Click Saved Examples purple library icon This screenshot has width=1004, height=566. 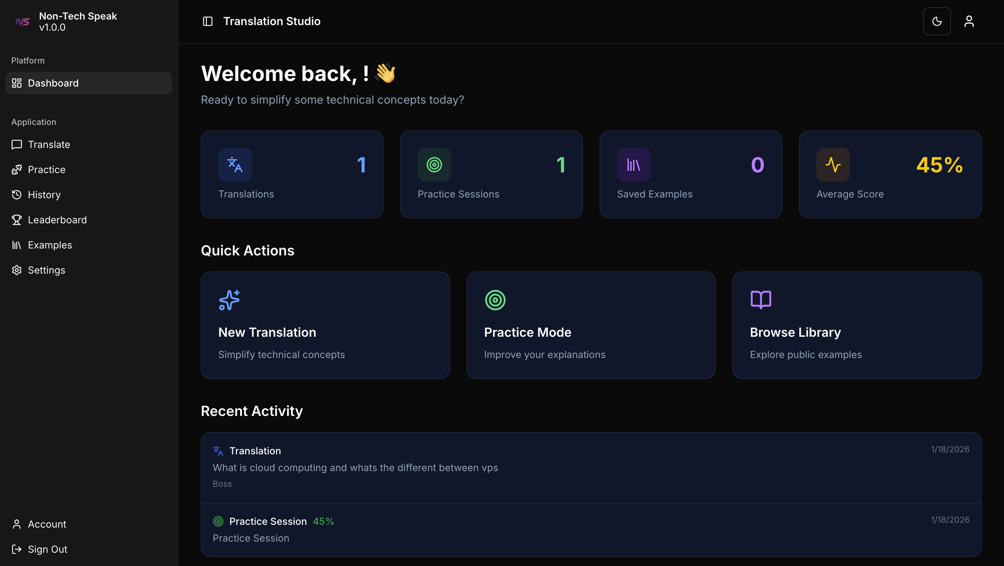pos(633,165)
